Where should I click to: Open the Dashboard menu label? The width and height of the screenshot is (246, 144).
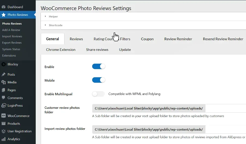pos(15,7)
